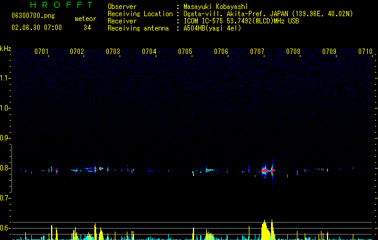Click the 0707 time marker
This screenshot has height=240, width=378.
click(257, 52)
